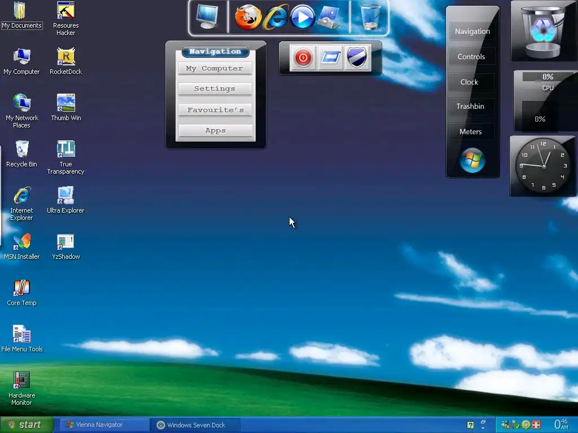Viewport: 578px width, 433px height.
Task: Open Windows Media Player from dock
Action: [303, 17]
